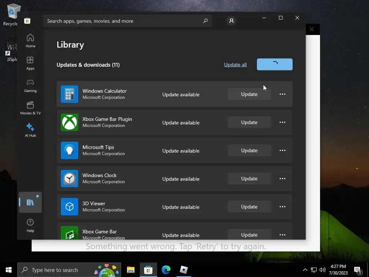Click the 3D Viewer cube icon
Viewport: 369px width, 277px height.
pos(70,207)
